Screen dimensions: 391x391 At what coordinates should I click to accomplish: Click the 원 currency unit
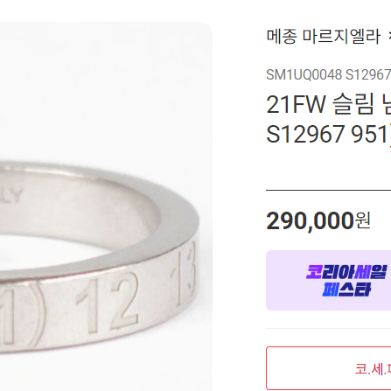[362, 220]
